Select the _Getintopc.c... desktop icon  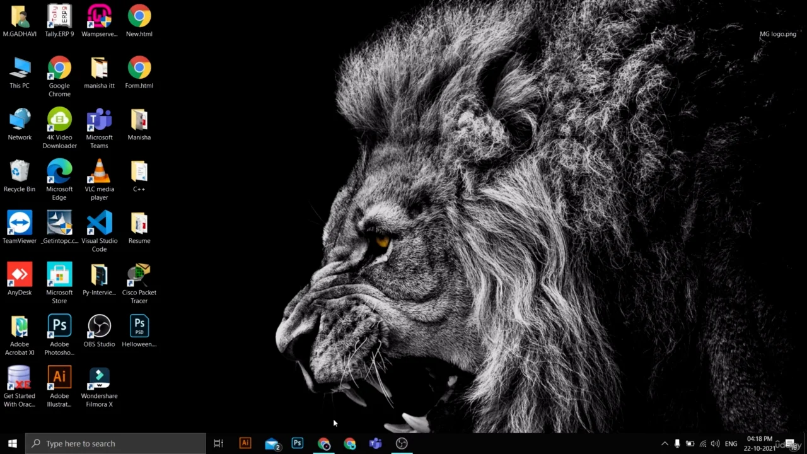[x=59, y=228]
